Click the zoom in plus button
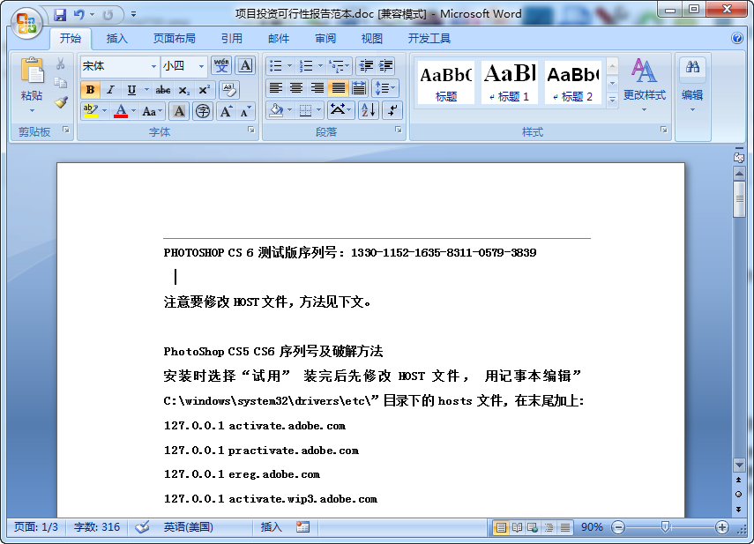Screen dimensions: 754x544 [x=721, y=527]
